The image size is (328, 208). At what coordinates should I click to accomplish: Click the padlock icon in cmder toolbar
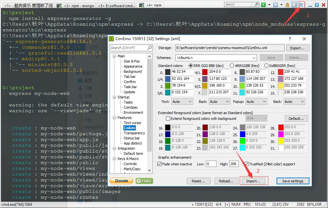click(287, 4)
